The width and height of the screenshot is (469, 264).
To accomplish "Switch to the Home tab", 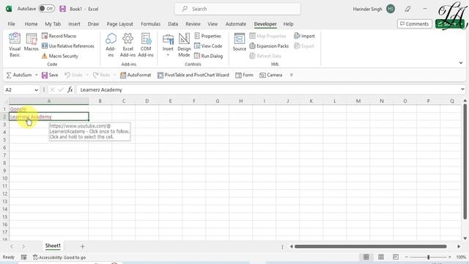I will 31,24.
